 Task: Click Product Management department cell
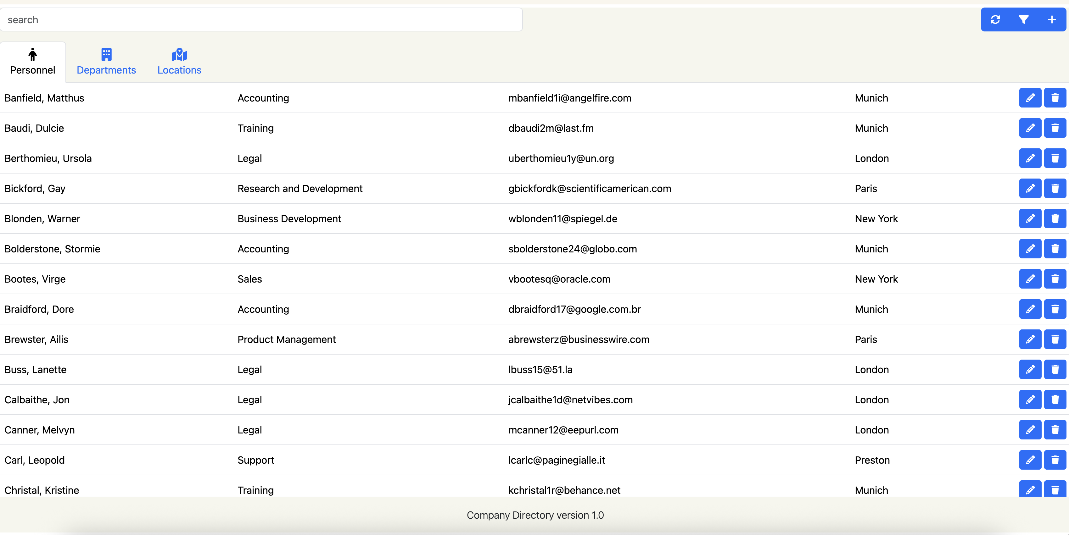[287, 339]
